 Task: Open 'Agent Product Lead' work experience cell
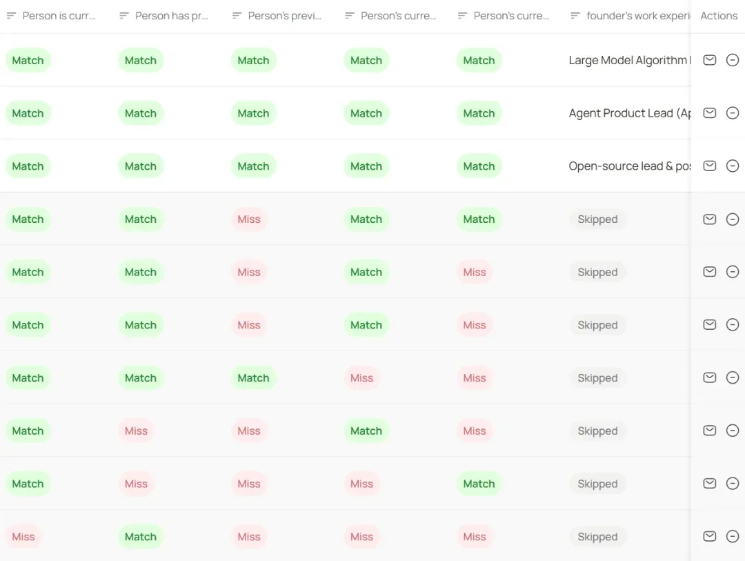630,113
